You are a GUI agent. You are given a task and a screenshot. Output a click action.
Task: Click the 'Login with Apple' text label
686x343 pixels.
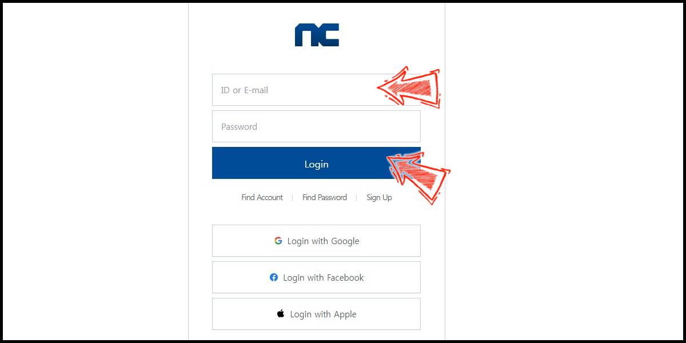[323, 314]
